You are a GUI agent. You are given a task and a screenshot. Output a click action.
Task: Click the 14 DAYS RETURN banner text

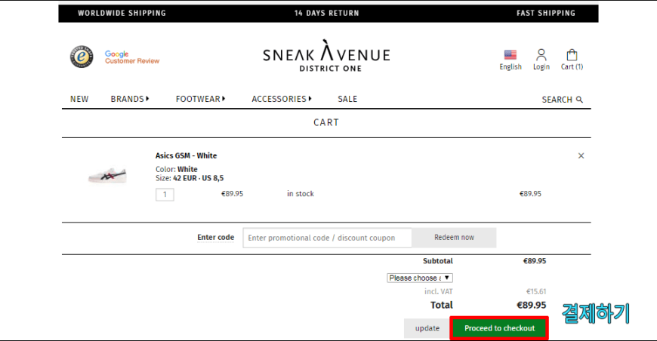click(326, 13)
